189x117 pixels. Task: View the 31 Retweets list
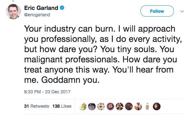(x=36, y=106)
